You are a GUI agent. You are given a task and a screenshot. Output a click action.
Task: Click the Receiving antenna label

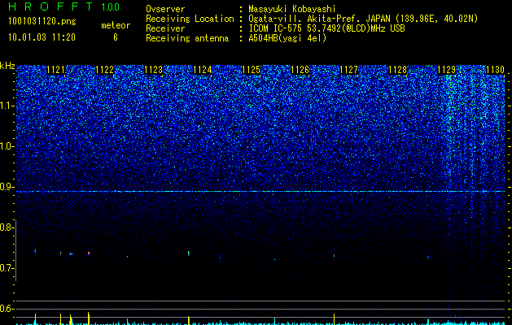187,38
